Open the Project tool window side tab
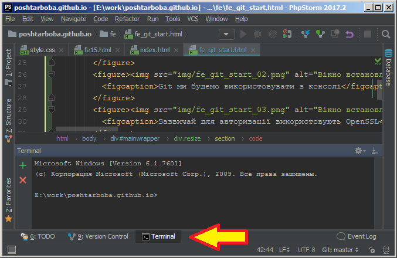 (8, 67)
